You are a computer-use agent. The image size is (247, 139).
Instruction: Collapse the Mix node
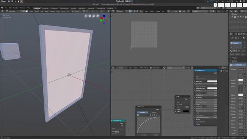click(x=176, y=96)
